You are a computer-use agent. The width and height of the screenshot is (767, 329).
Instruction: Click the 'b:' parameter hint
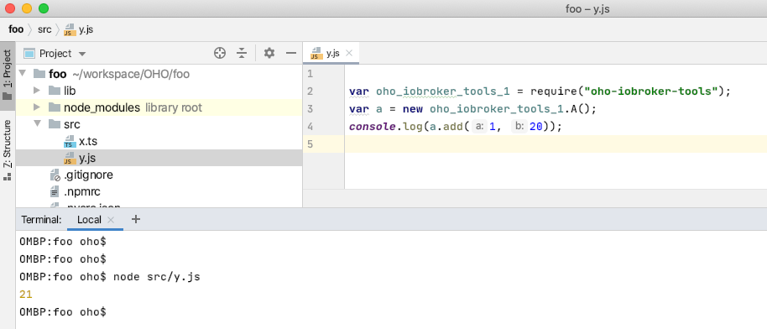pos(519,126)
